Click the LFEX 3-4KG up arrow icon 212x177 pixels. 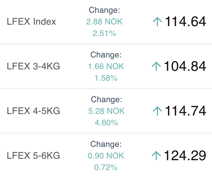coord(156,66)
